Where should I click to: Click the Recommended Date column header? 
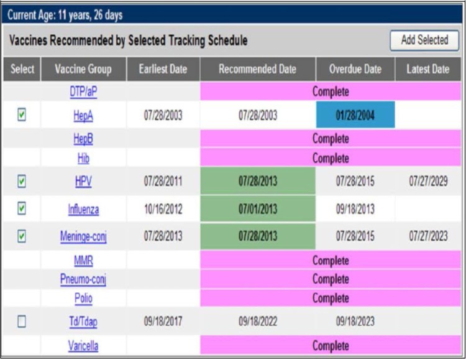(x=257, y=70)
